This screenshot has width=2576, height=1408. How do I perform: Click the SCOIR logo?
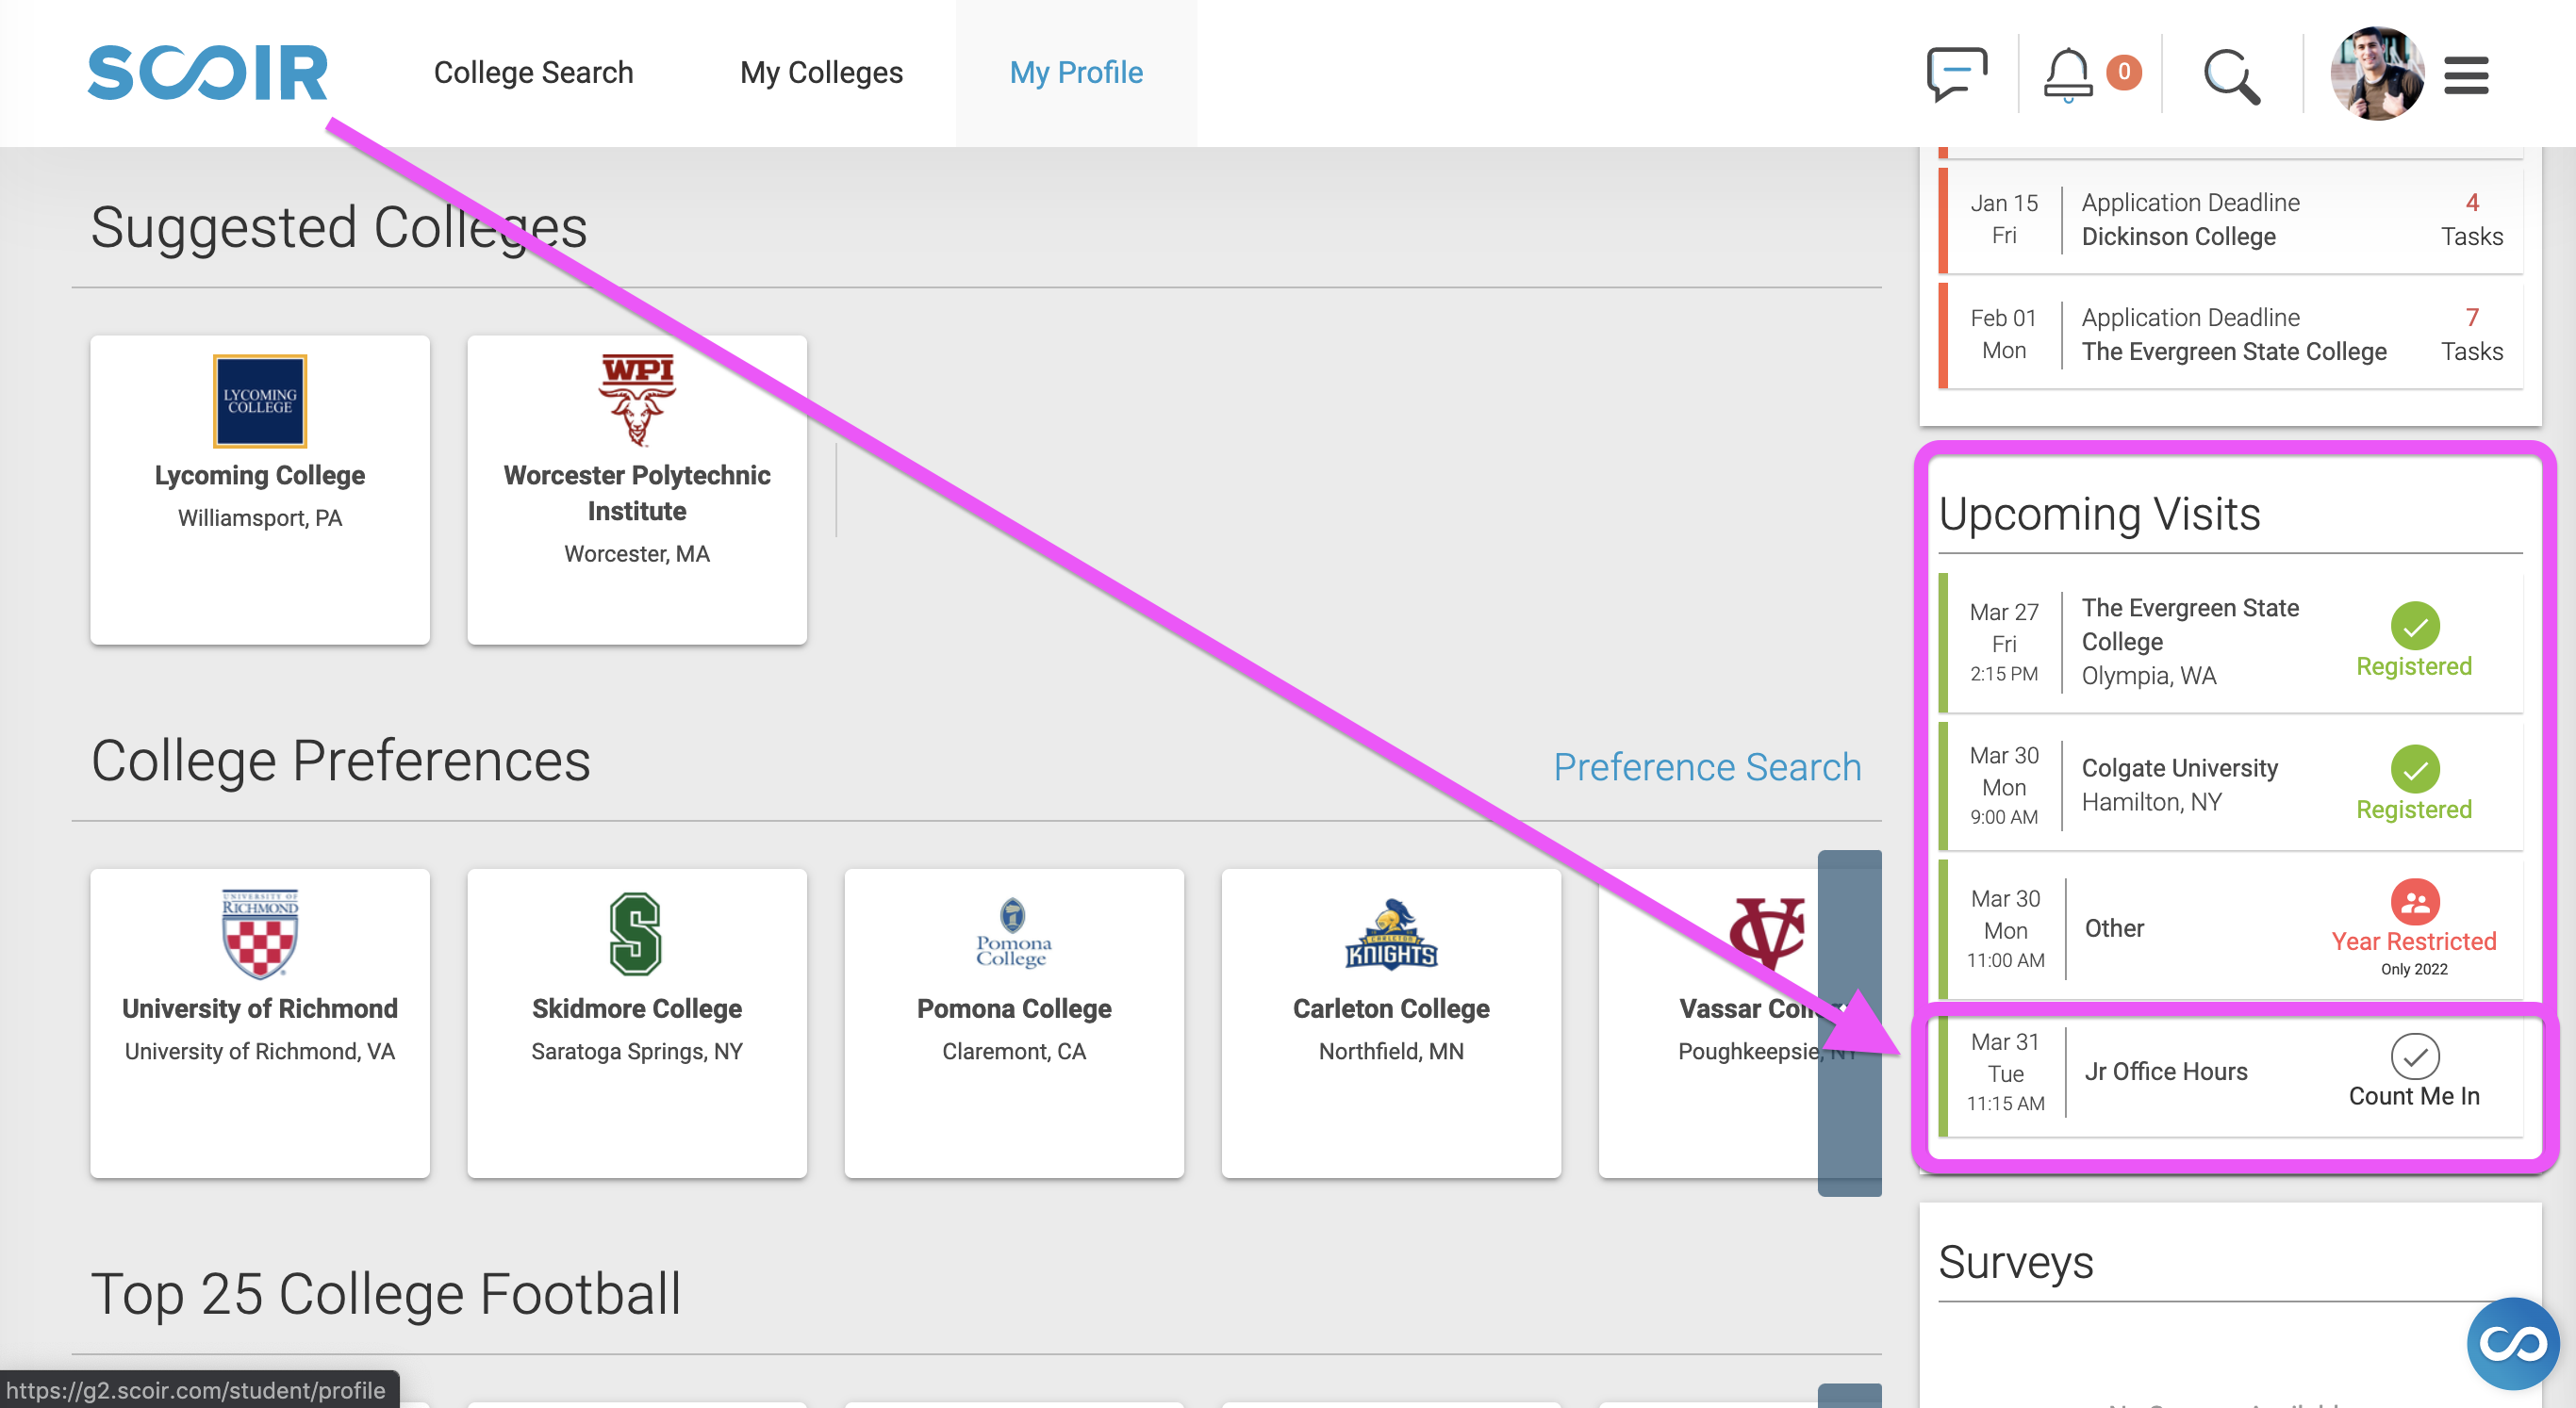coord(208,72)
